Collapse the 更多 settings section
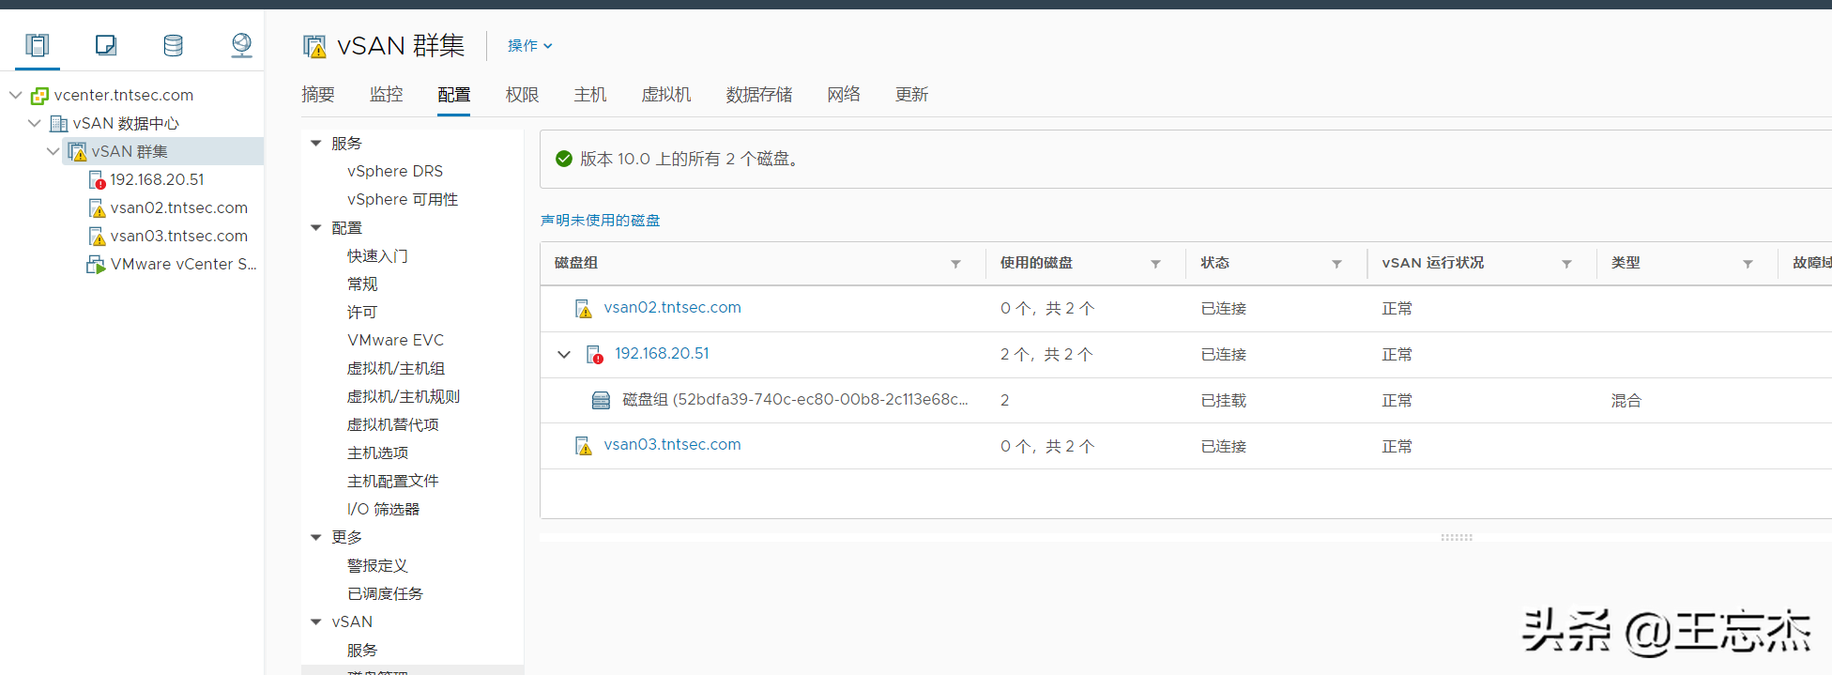 316,537
